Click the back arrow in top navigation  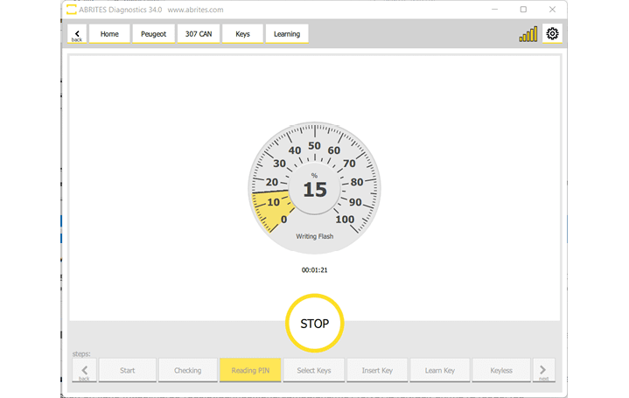pos(77,34)
